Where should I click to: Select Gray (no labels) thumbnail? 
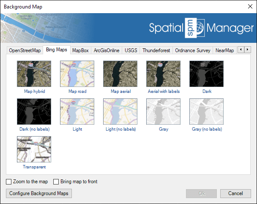click(x=206, y=112)
